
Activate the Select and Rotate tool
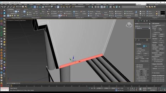tap(38, 7)
